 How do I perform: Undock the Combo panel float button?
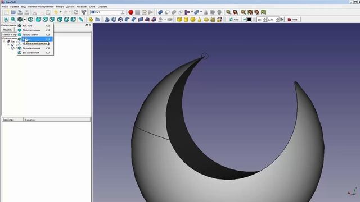[x=87, y=25]
